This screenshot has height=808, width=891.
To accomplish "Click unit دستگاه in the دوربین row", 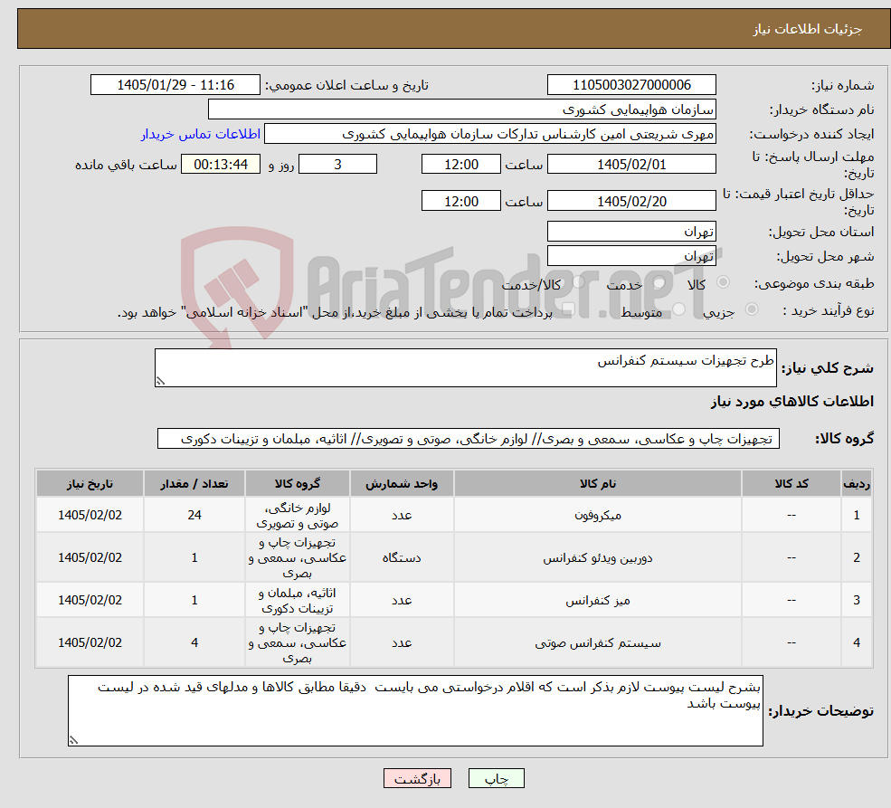I will tap(402, 557).
